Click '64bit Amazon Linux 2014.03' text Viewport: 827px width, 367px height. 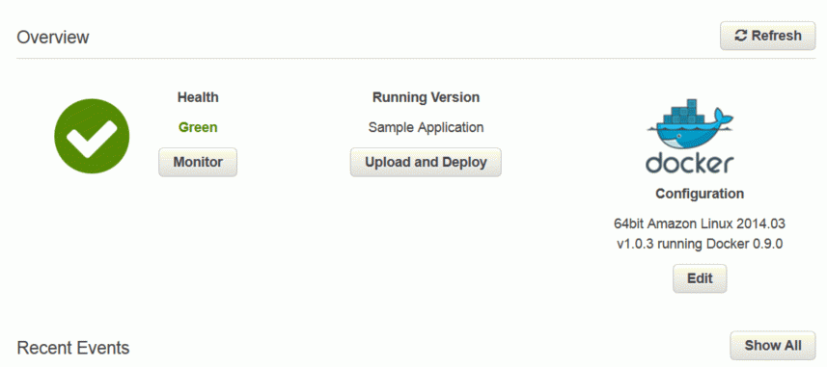coord(700,223)
